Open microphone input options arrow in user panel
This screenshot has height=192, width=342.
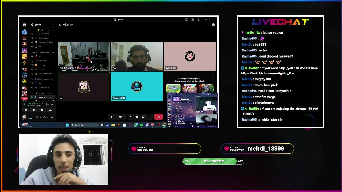tap(41, 117)
